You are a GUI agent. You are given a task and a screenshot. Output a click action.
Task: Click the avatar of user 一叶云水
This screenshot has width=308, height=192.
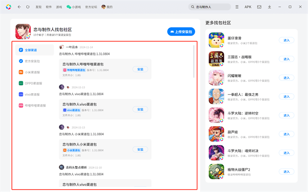click(x=62, y=47)
